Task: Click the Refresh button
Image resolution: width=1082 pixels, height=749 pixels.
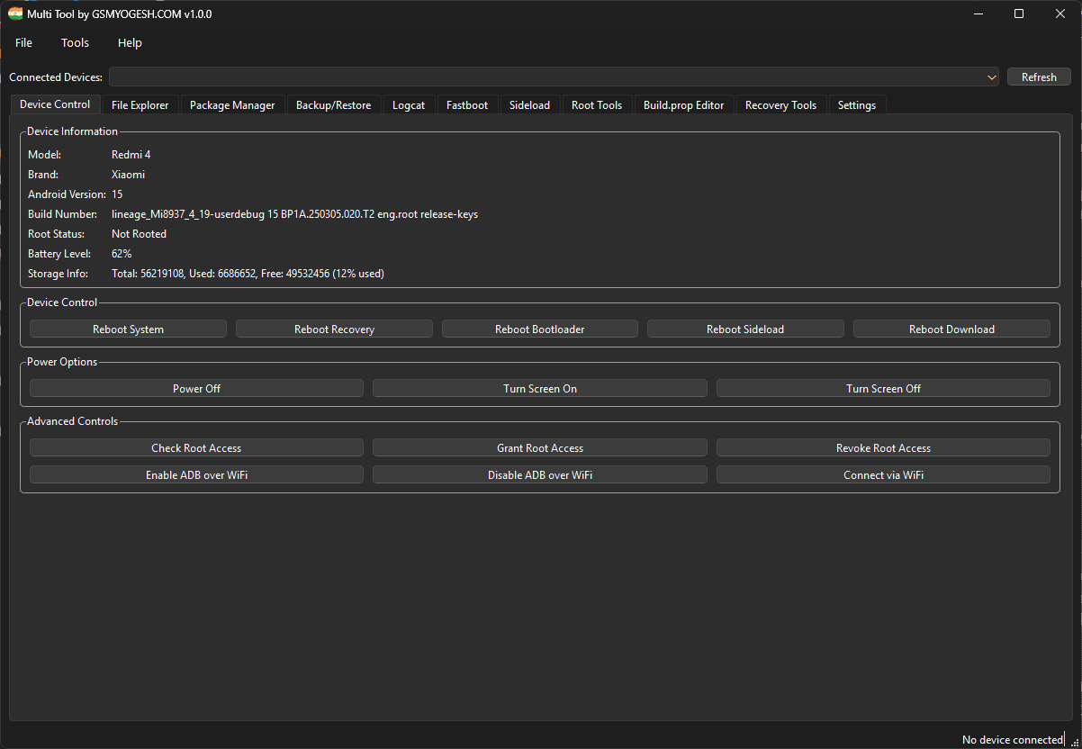Action: [x=1039, y=77]
